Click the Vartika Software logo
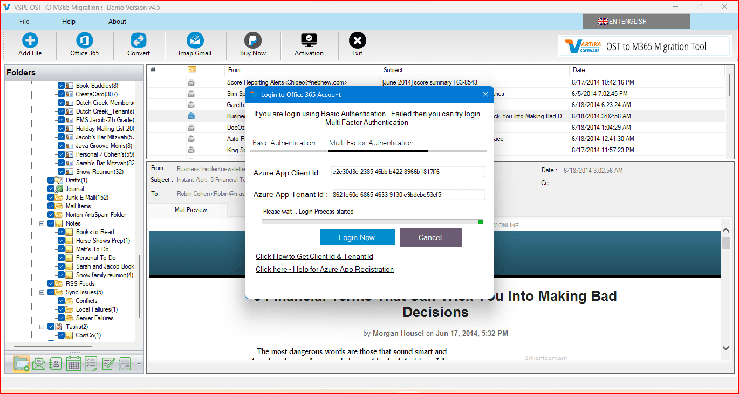 click(x=582, y=47)
